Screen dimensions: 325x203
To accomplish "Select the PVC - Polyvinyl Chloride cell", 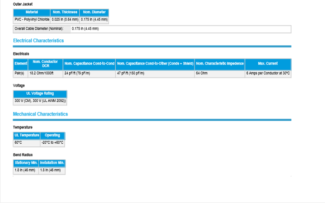I will pos(32,19).
